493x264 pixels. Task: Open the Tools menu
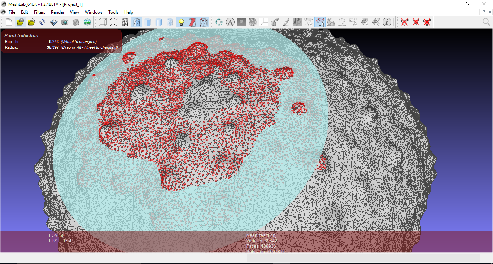pyautogui.click(x=113, y=12)
